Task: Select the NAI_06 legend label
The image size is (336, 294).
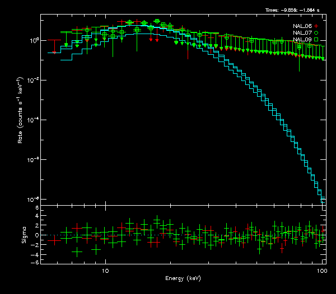Action: click(x=302, y=26)
